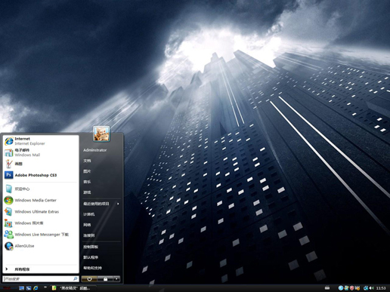390x292 pixels.
Task: Open Connect To (连接到) in Start menu
Action: (x=89, y=235)
